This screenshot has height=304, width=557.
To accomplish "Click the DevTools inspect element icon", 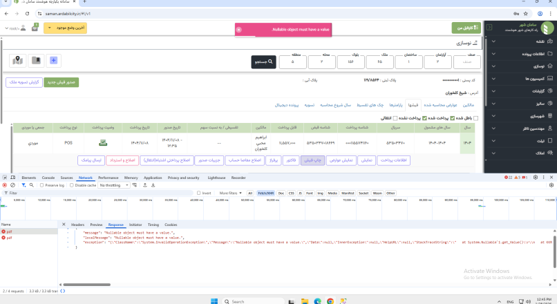I will (5, 178).
